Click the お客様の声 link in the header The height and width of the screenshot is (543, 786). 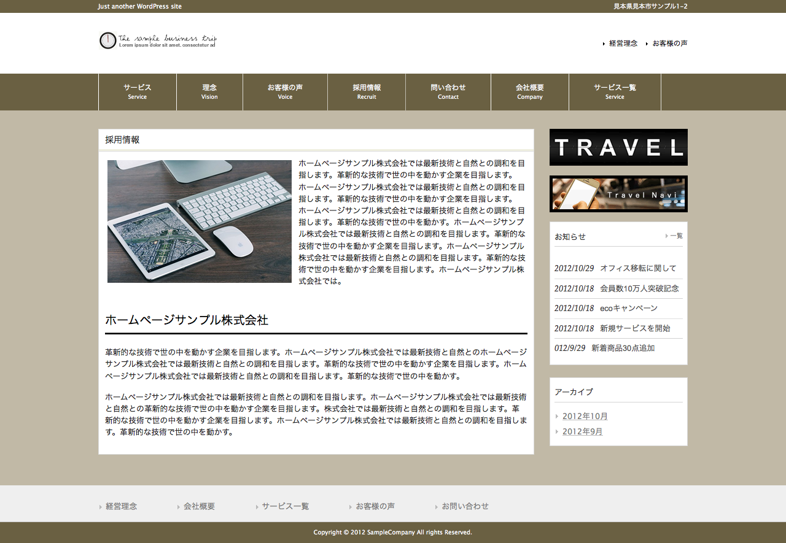click(670, 44)
